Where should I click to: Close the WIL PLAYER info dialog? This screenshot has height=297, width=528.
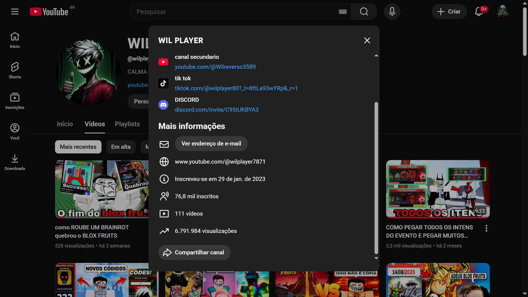click(367, 41)
